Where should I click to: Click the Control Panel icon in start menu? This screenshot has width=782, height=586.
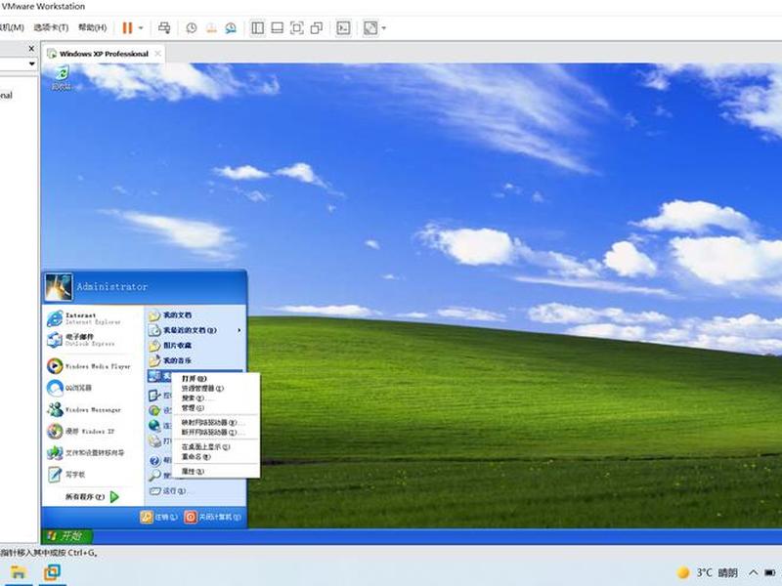pos(154,396)
